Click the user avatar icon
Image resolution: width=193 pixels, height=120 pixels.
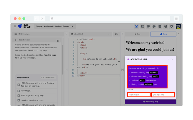point(178,26)
